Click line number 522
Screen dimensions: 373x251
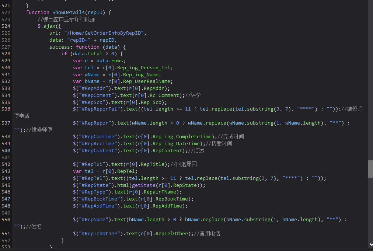tap(6, 13)
